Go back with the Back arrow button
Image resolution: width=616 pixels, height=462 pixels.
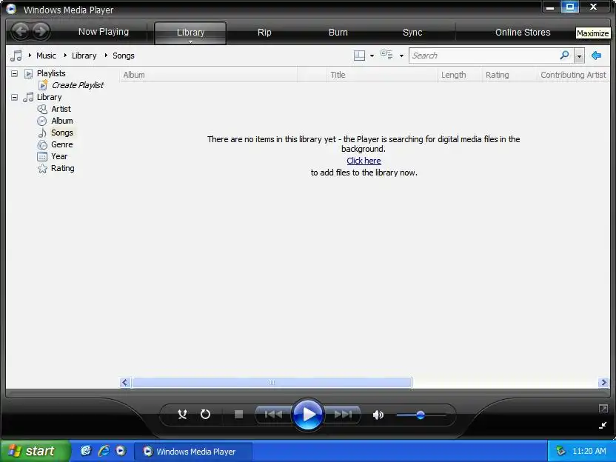pos(20,31)
